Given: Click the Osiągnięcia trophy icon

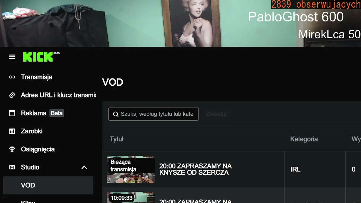Looking at the screenshot, I should point(12,149).
